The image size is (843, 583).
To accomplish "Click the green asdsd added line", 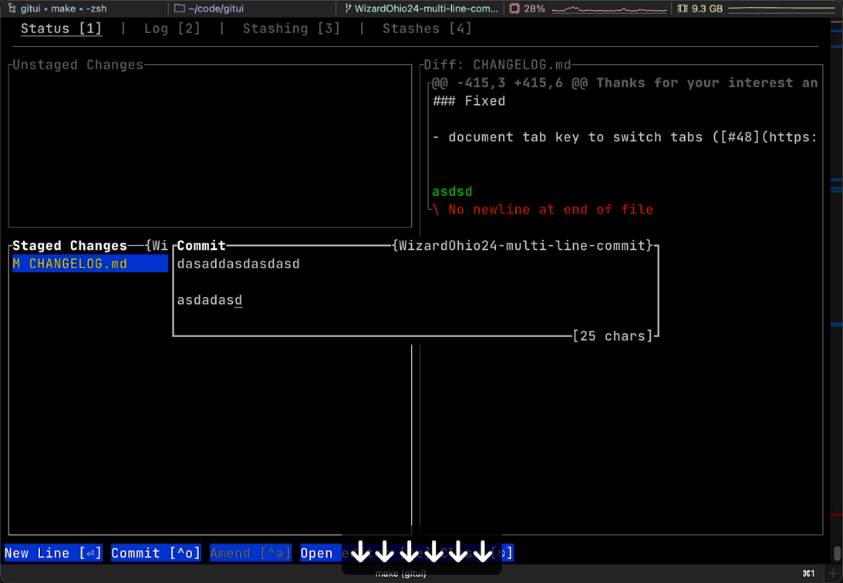I will (452, 191).
